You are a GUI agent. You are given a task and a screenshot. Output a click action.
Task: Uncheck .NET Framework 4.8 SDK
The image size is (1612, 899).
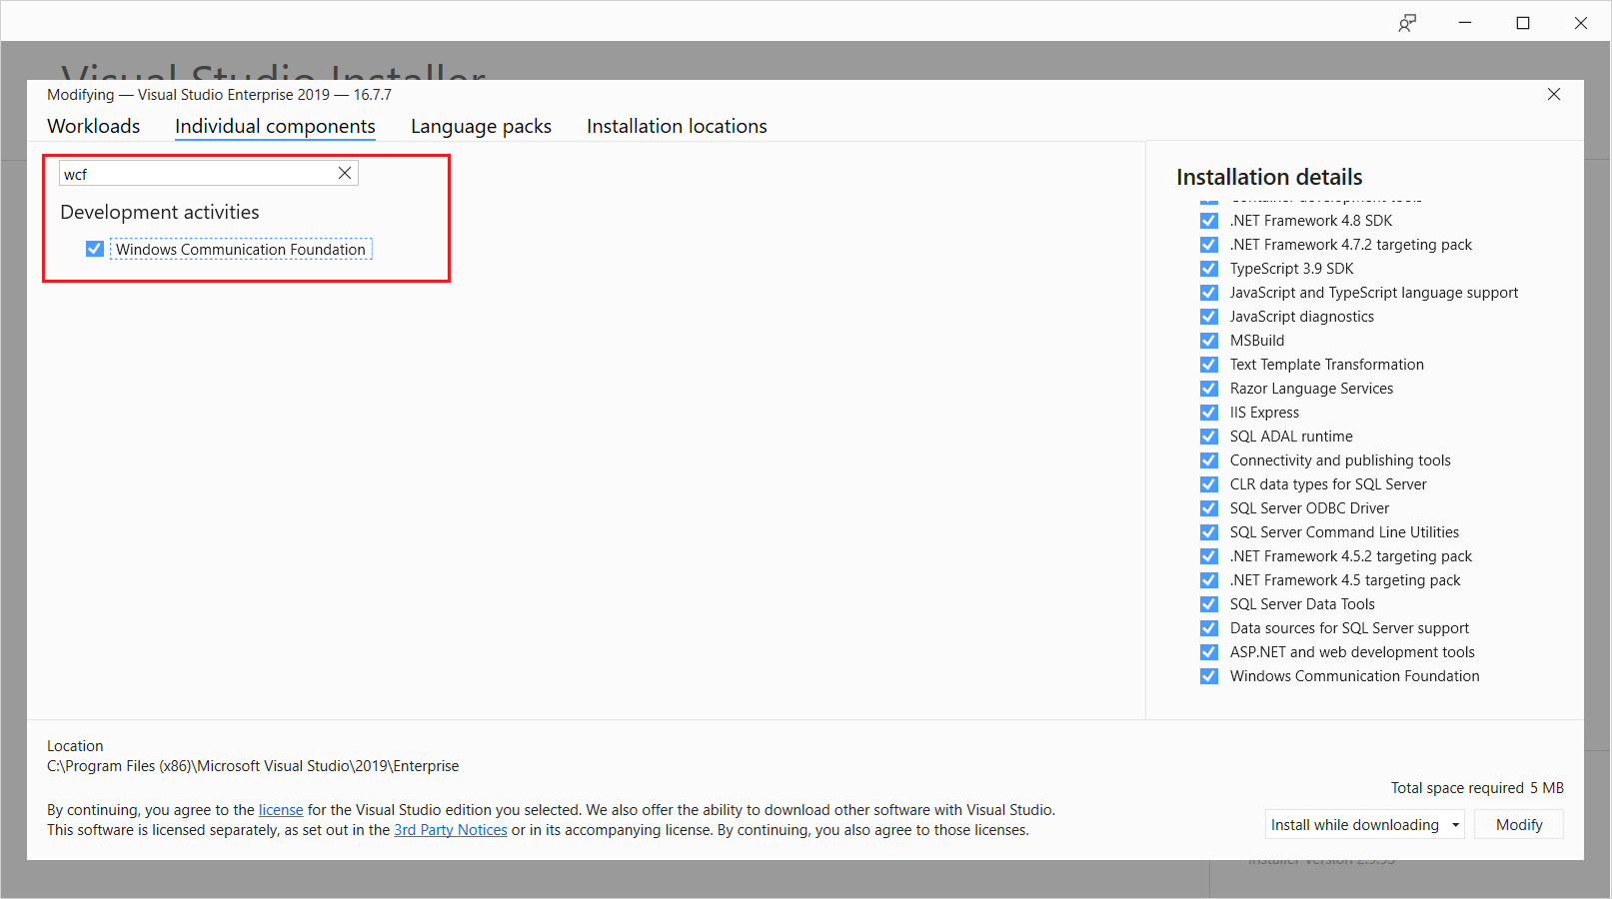(x=1209, y=221)
